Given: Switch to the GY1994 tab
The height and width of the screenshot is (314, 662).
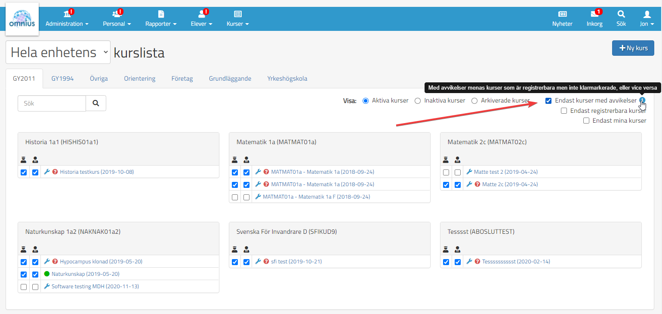Looking at the screenshot, I should click(x=62, y=79).
